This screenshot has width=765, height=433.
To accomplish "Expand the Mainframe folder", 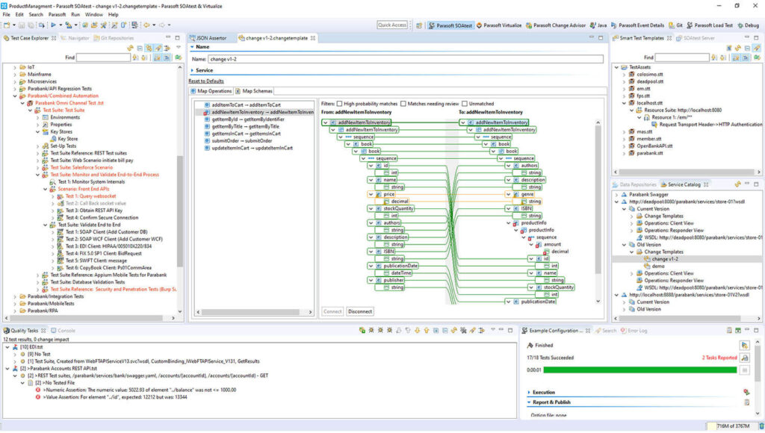I will click(x=15, y=75).
